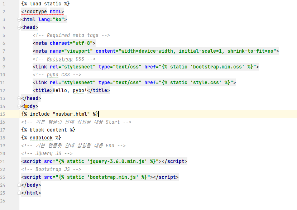Collapse the head tag fold marker on line 4
This screenshot has height=210, width=297.
[x=19, y=28]
